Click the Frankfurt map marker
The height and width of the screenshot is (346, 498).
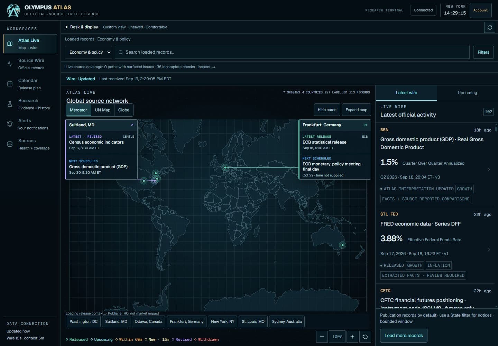click(x=225, y=167)
